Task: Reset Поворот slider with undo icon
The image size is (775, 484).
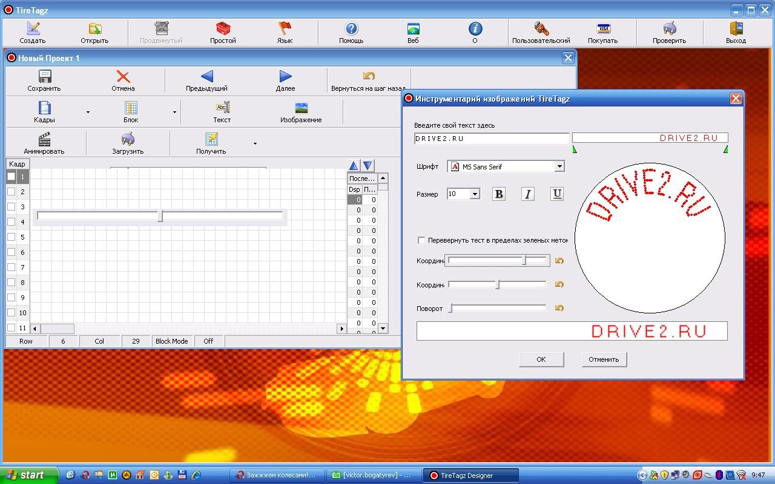Action: point(559,308)
